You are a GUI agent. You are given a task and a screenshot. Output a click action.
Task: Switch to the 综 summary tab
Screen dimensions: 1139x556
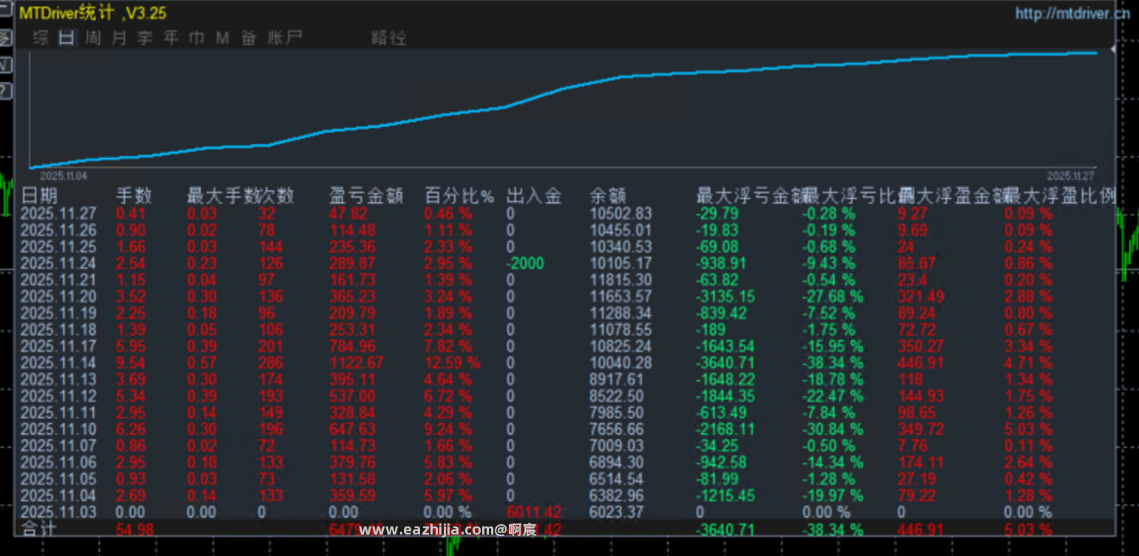41,38
